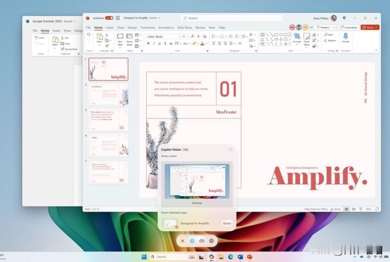Switch to the Insert tab in PowerPoint

(110, 27)
